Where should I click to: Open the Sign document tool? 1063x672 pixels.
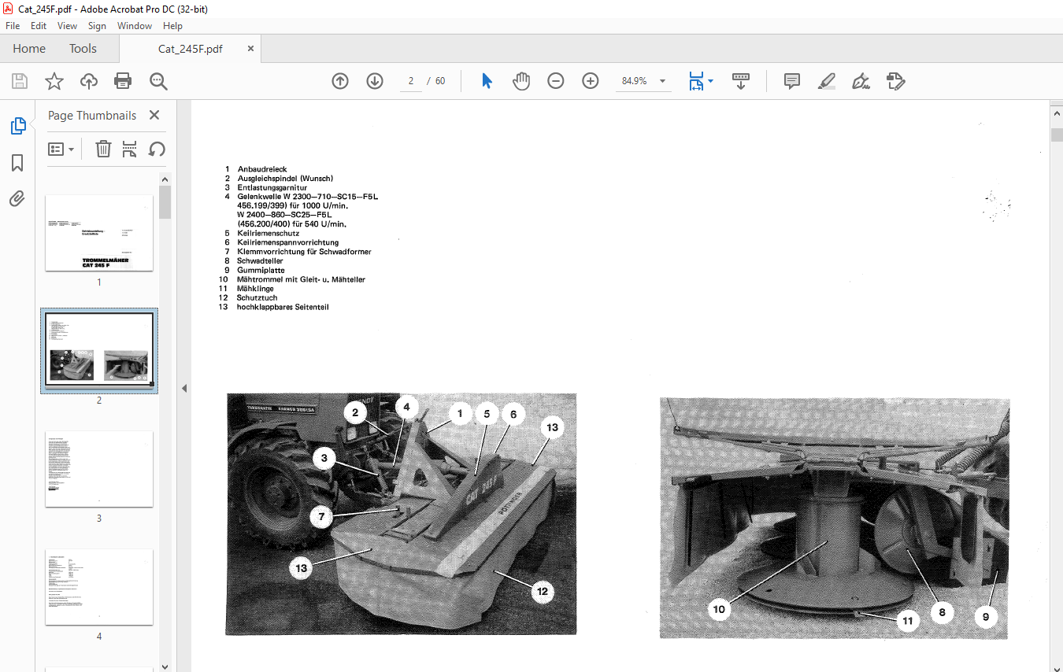pyautogui.click(x=861, y=81)
